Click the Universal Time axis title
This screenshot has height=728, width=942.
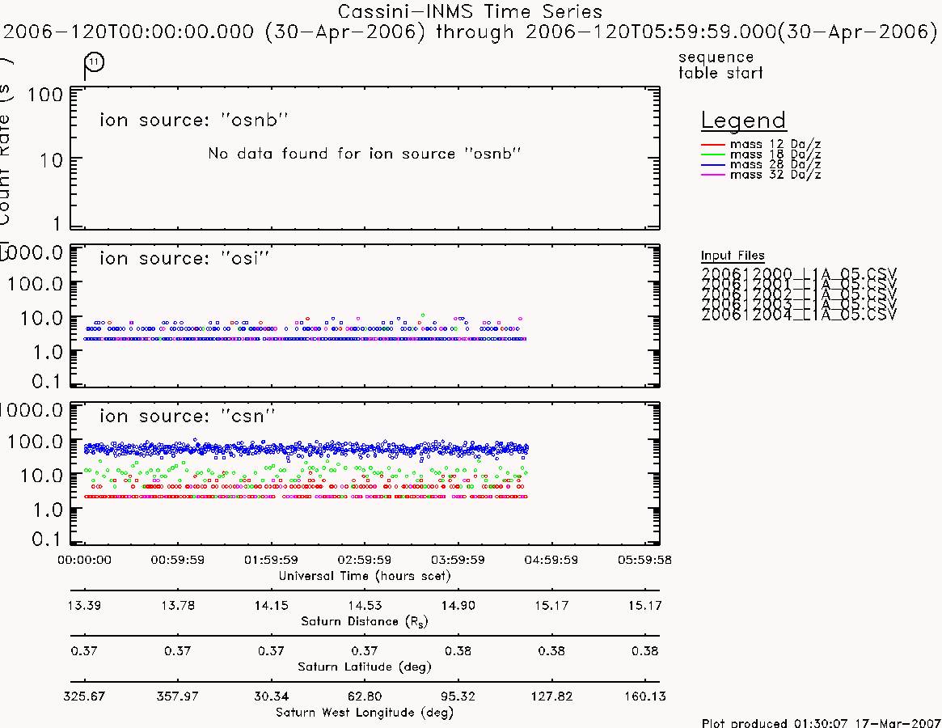(364, 576)
